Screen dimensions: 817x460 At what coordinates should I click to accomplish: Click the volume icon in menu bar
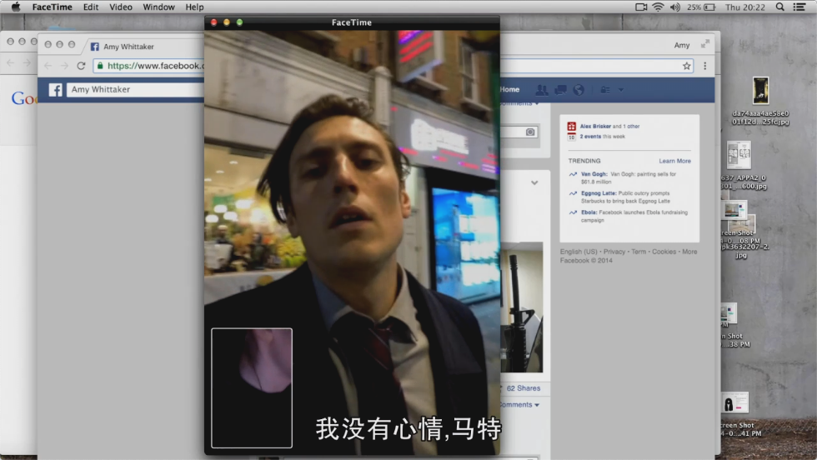(x=674, y=7)
